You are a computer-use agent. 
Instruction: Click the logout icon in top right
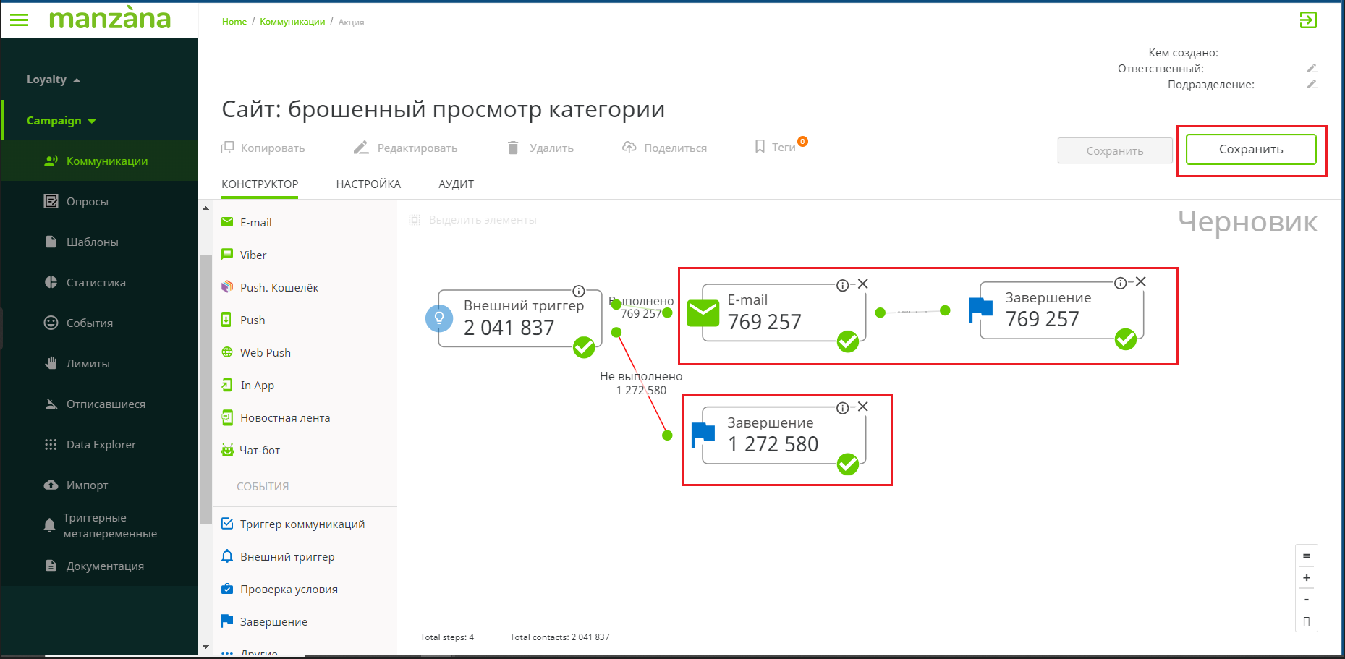coord(1307,20)
